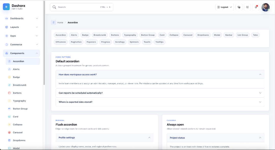Open the notifications bell icon

coord(256,7)
